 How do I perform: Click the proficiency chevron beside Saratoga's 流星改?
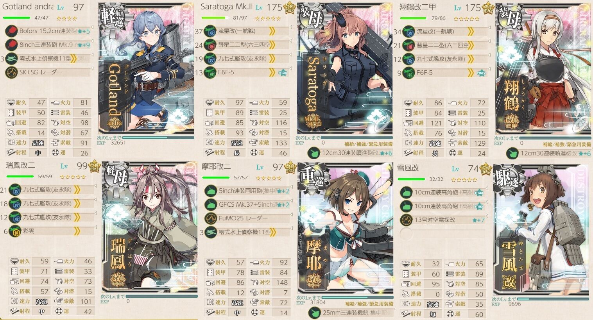tap(272, 31)
